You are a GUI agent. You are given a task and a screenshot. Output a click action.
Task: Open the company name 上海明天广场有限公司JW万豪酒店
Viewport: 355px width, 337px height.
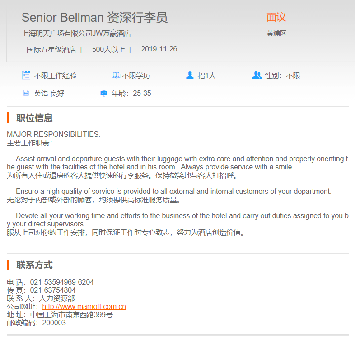pos(76,33)
